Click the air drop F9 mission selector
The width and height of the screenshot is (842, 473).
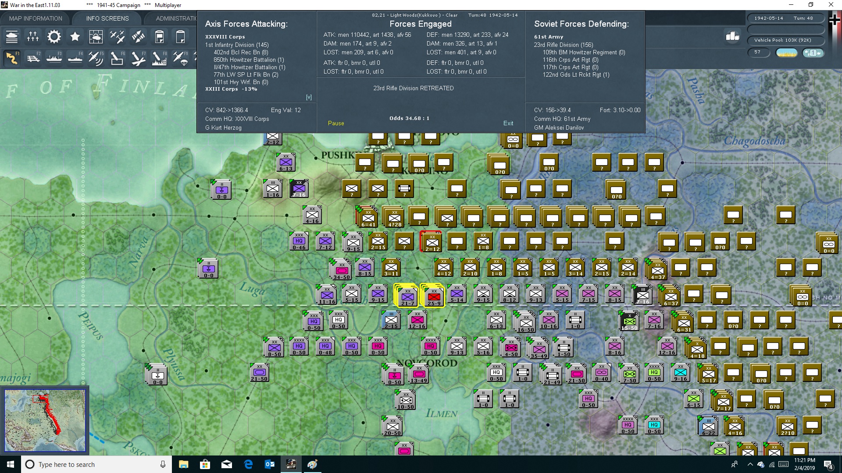[x=180, y=58]
